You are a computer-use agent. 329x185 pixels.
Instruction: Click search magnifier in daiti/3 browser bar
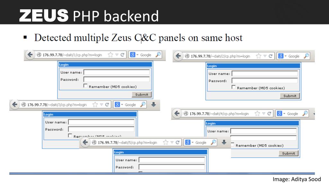coord(143,104)
